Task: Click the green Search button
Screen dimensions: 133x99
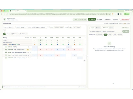Action: coord(126,31)
